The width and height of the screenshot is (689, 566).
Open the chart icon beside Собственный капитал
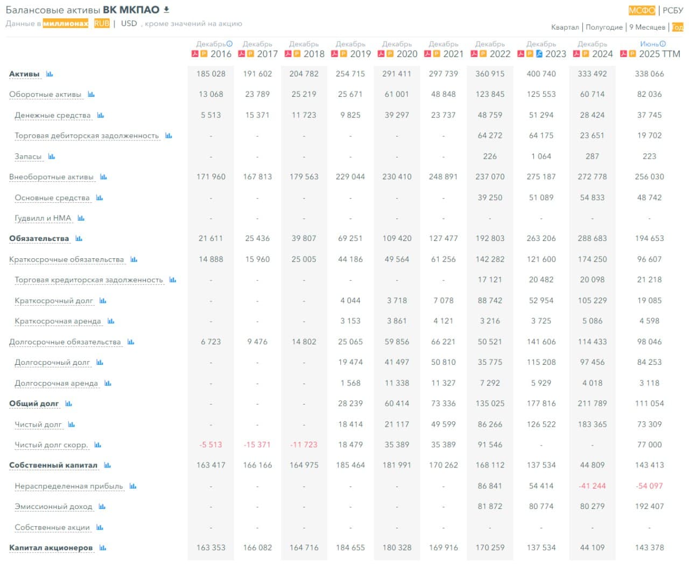click(x=108, y=465)
